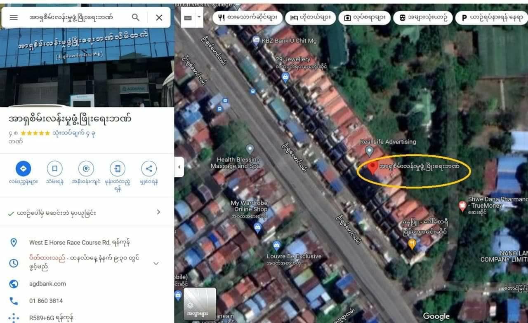Select the Hotels chip (ဟိုတယ်များ)

click(310, 18)
